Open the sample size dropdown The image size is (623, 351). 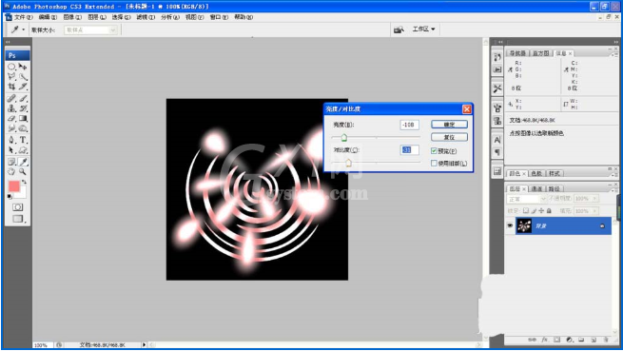[x=90, y=29]
